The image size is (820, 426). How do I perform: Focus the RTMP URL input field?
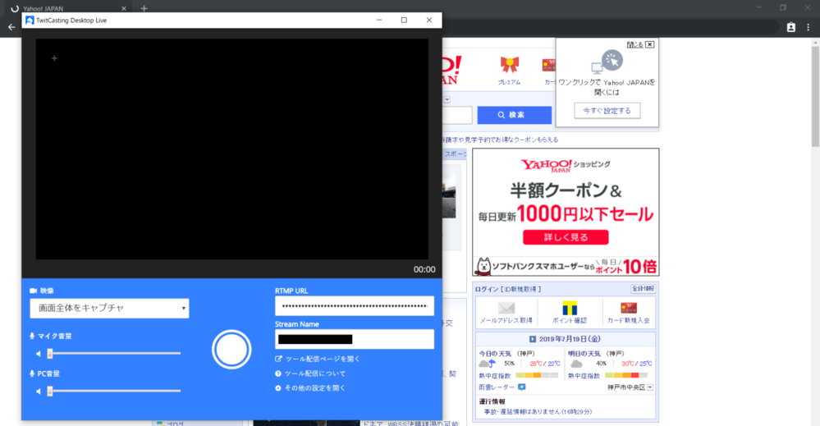click(355, 306)
